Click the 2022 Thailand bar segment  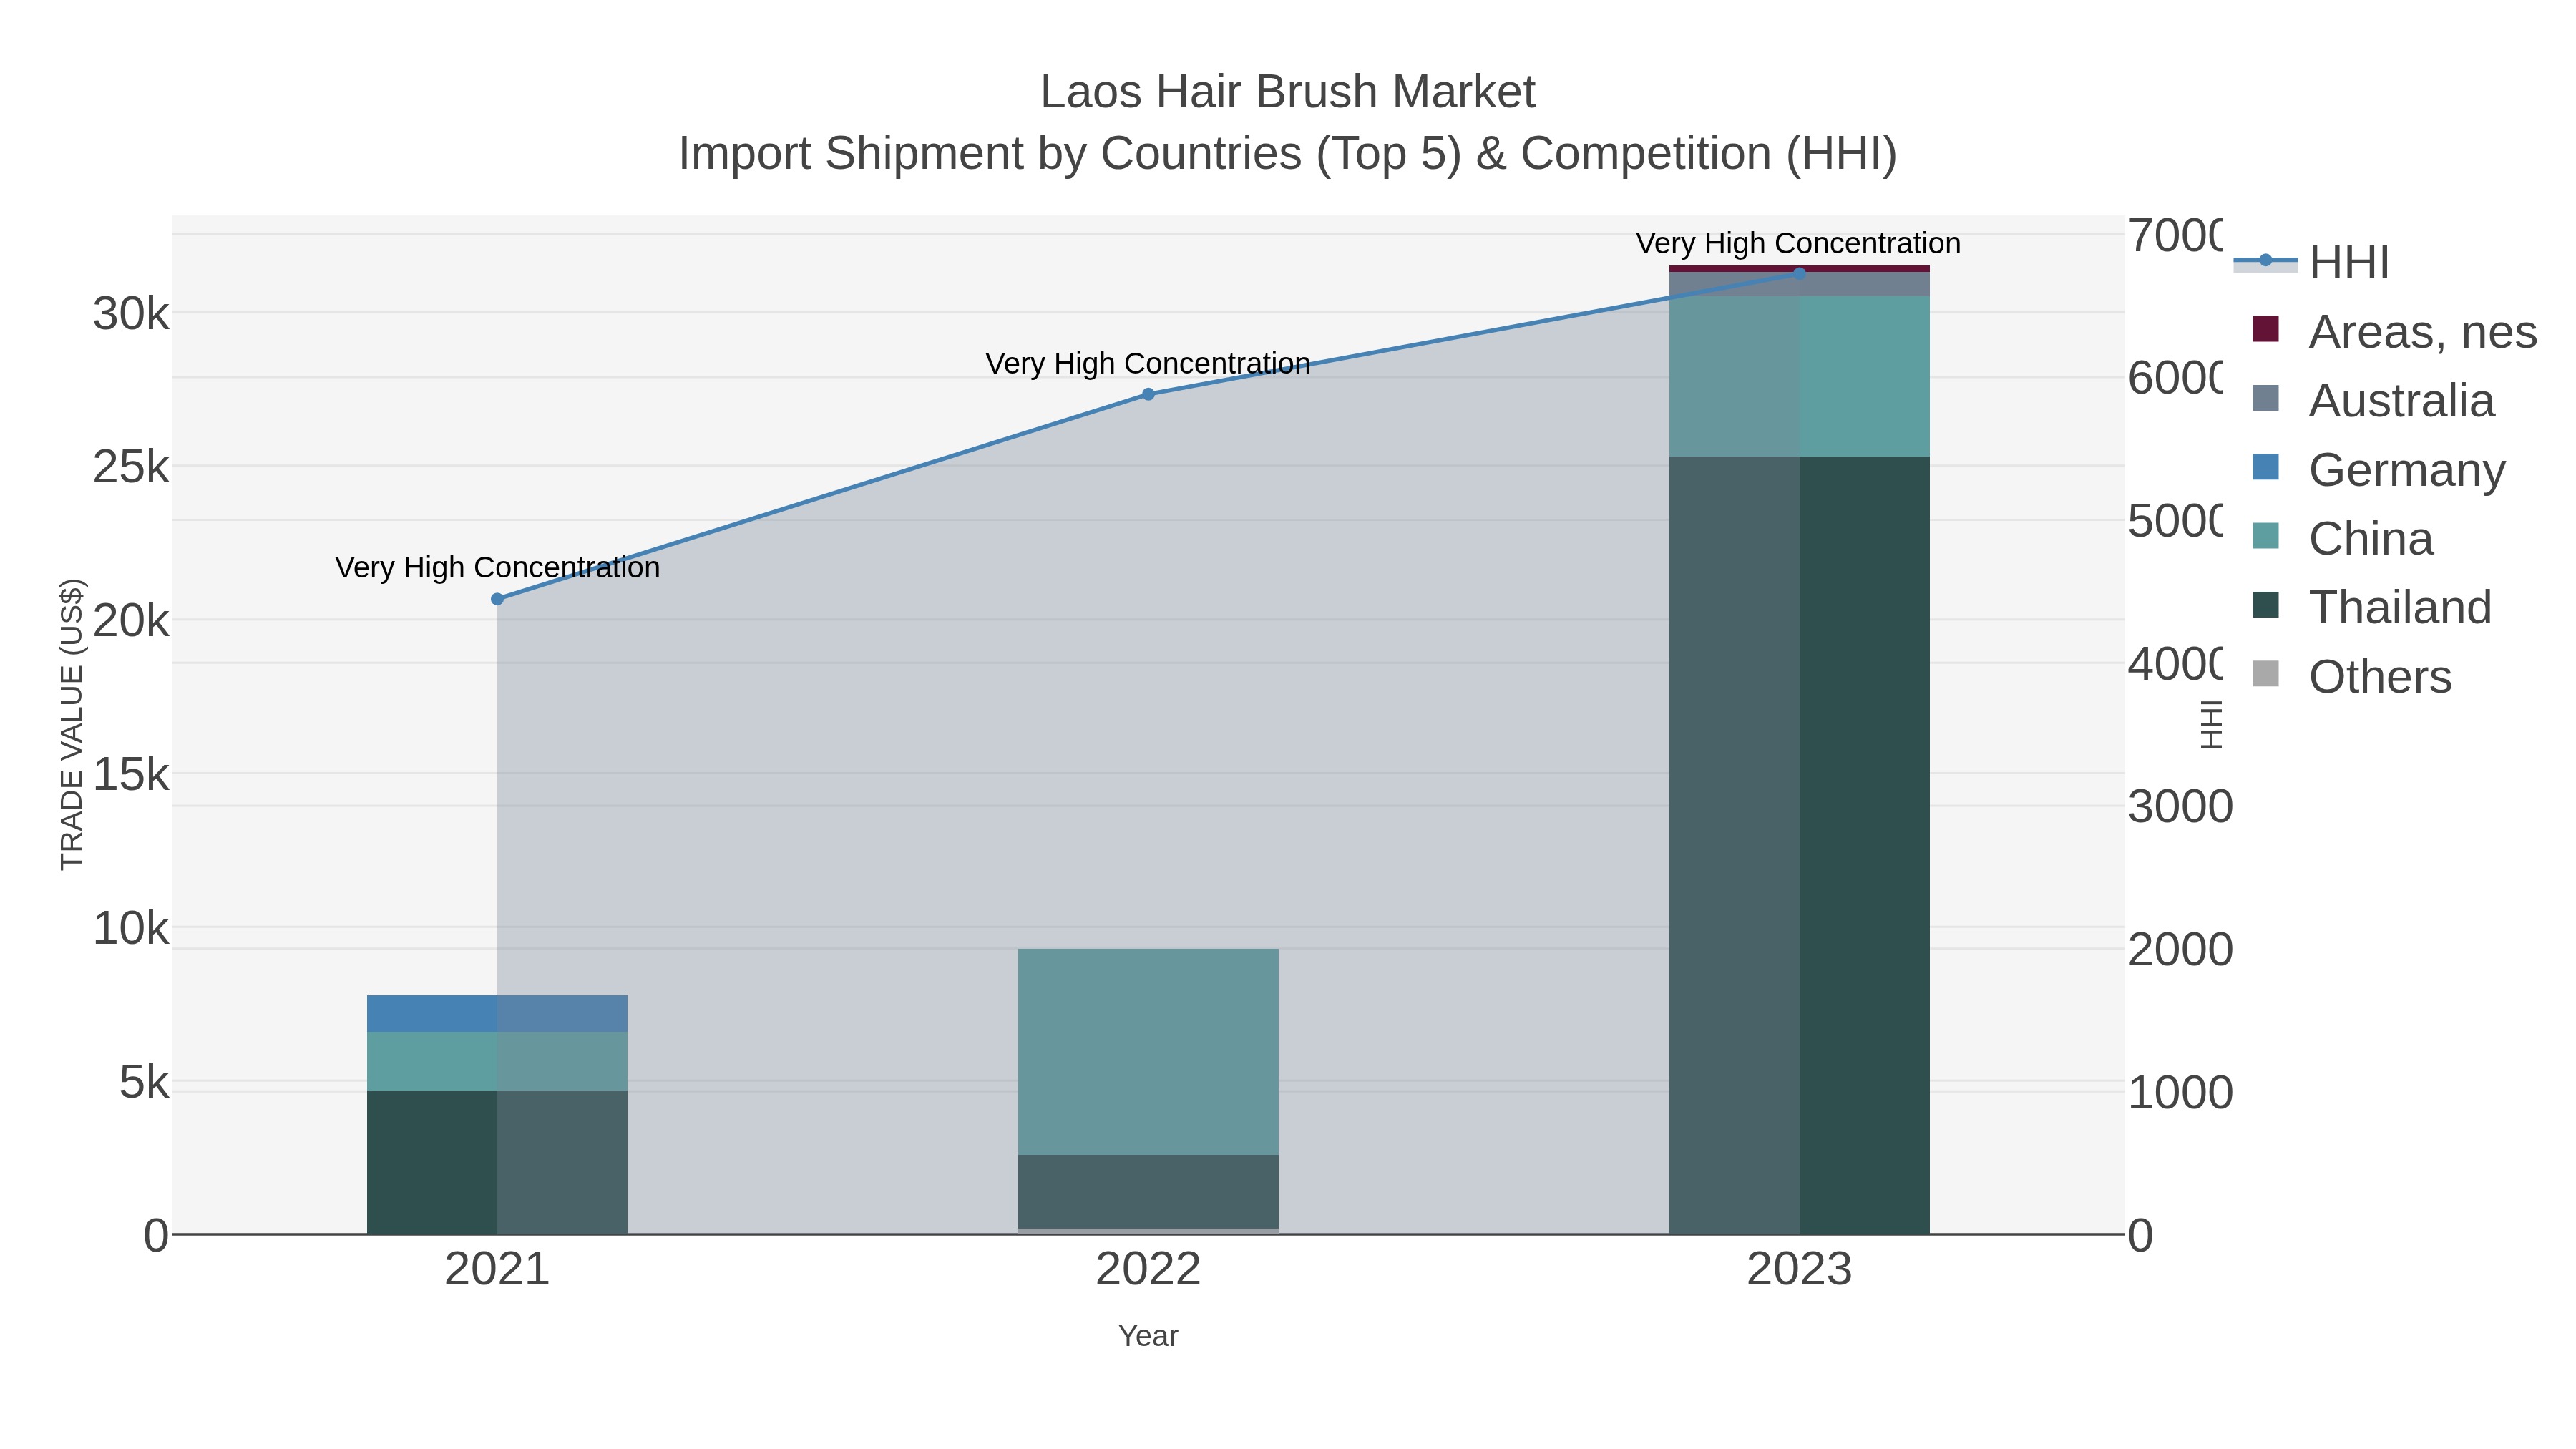pyautogui.click(x=1148, y=1191)
